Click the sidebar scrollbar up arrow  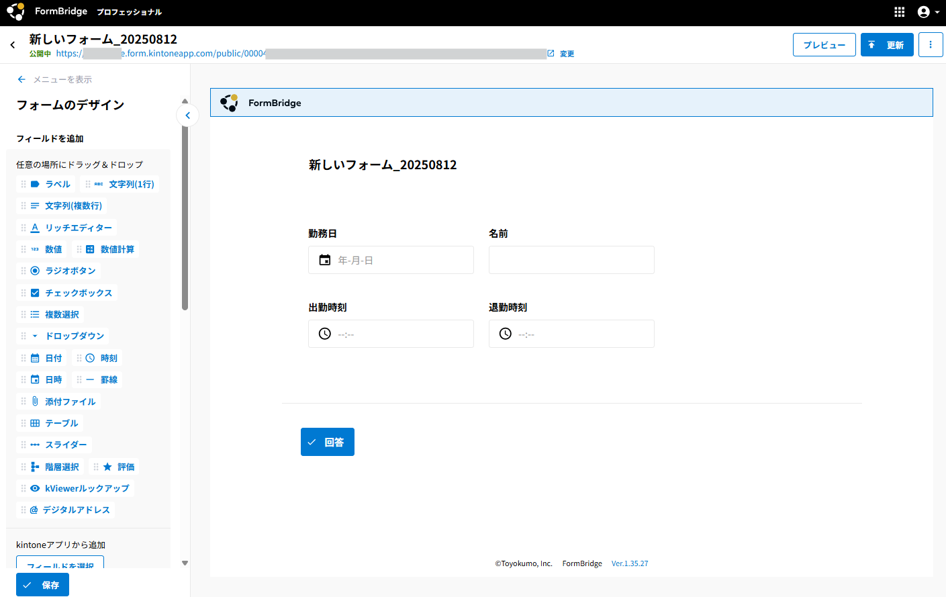[x=185, y=101]
